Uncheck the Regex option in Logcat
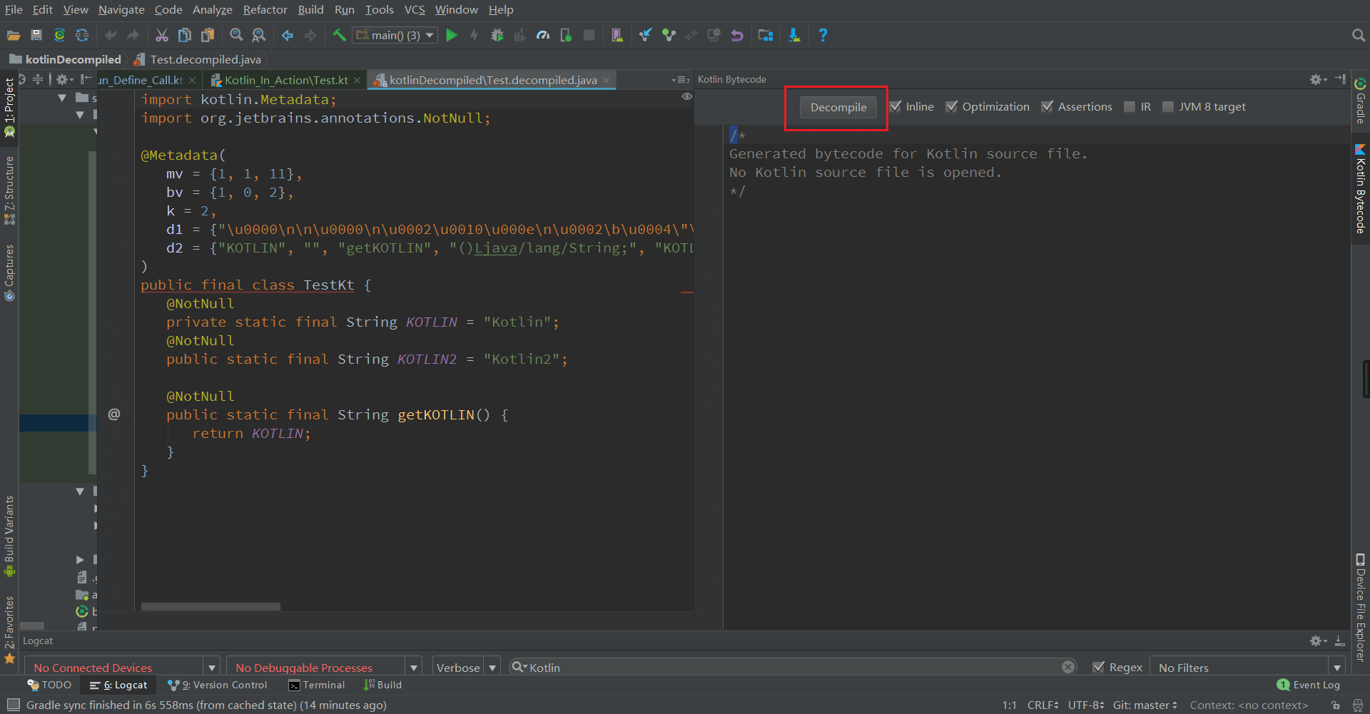This screenshot has height=714, width=1370. pyautogui.click(x=1100, y=666)
